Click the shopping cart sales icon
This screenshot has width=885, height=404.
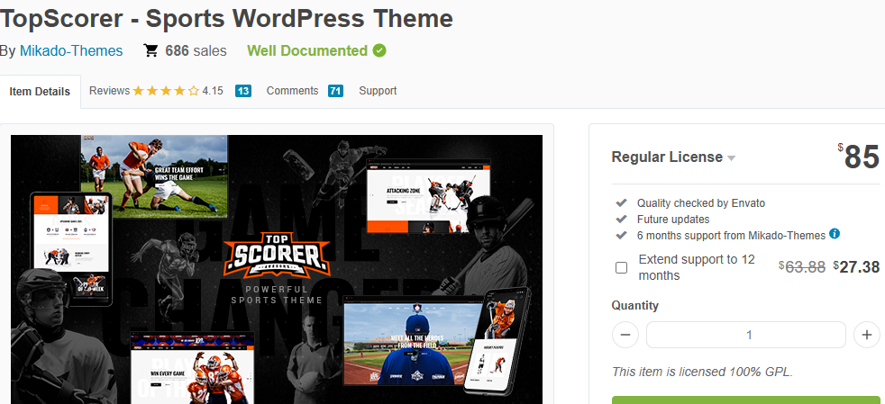[151, 50]
